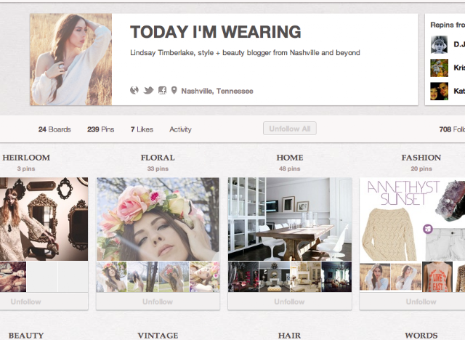Viewport: 465px width, 340px height.
Task: Open the small thumbnail under Heirloom cover
Action: click(x=13, y=277)
